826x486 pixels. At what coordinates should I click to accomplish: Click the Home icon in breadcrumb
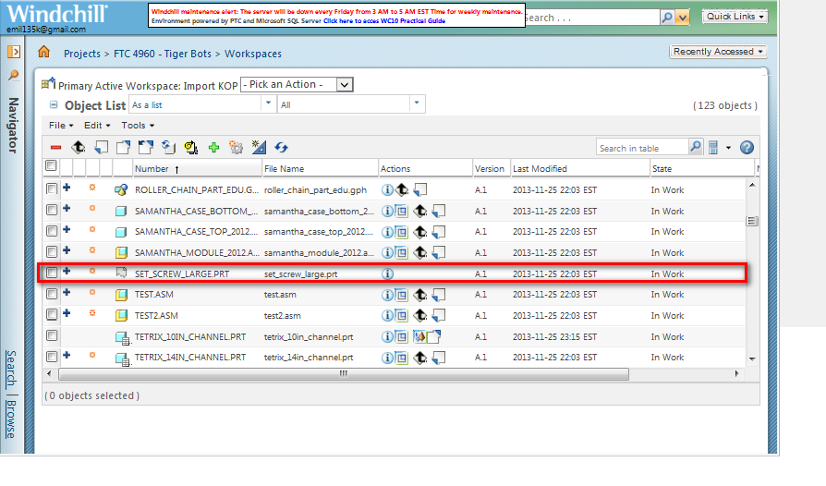(43, 52)
